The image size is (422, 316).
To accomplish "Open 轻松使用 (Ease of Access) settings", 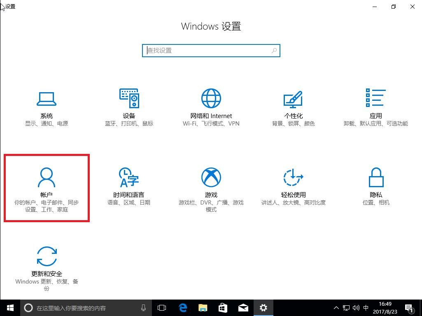I will (294, 187).
